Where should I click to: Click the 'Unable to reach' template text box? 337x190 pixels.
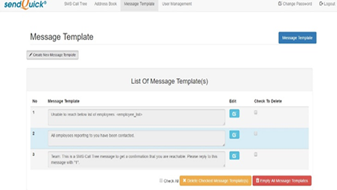tap(136, 117)
